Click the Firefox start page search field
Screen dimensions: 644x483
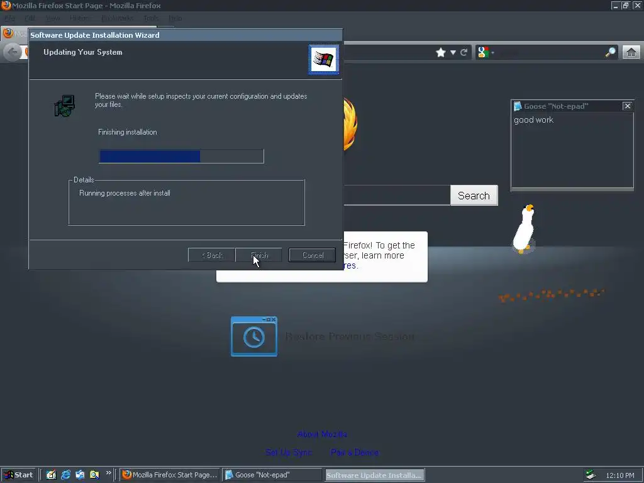[396, 195]
